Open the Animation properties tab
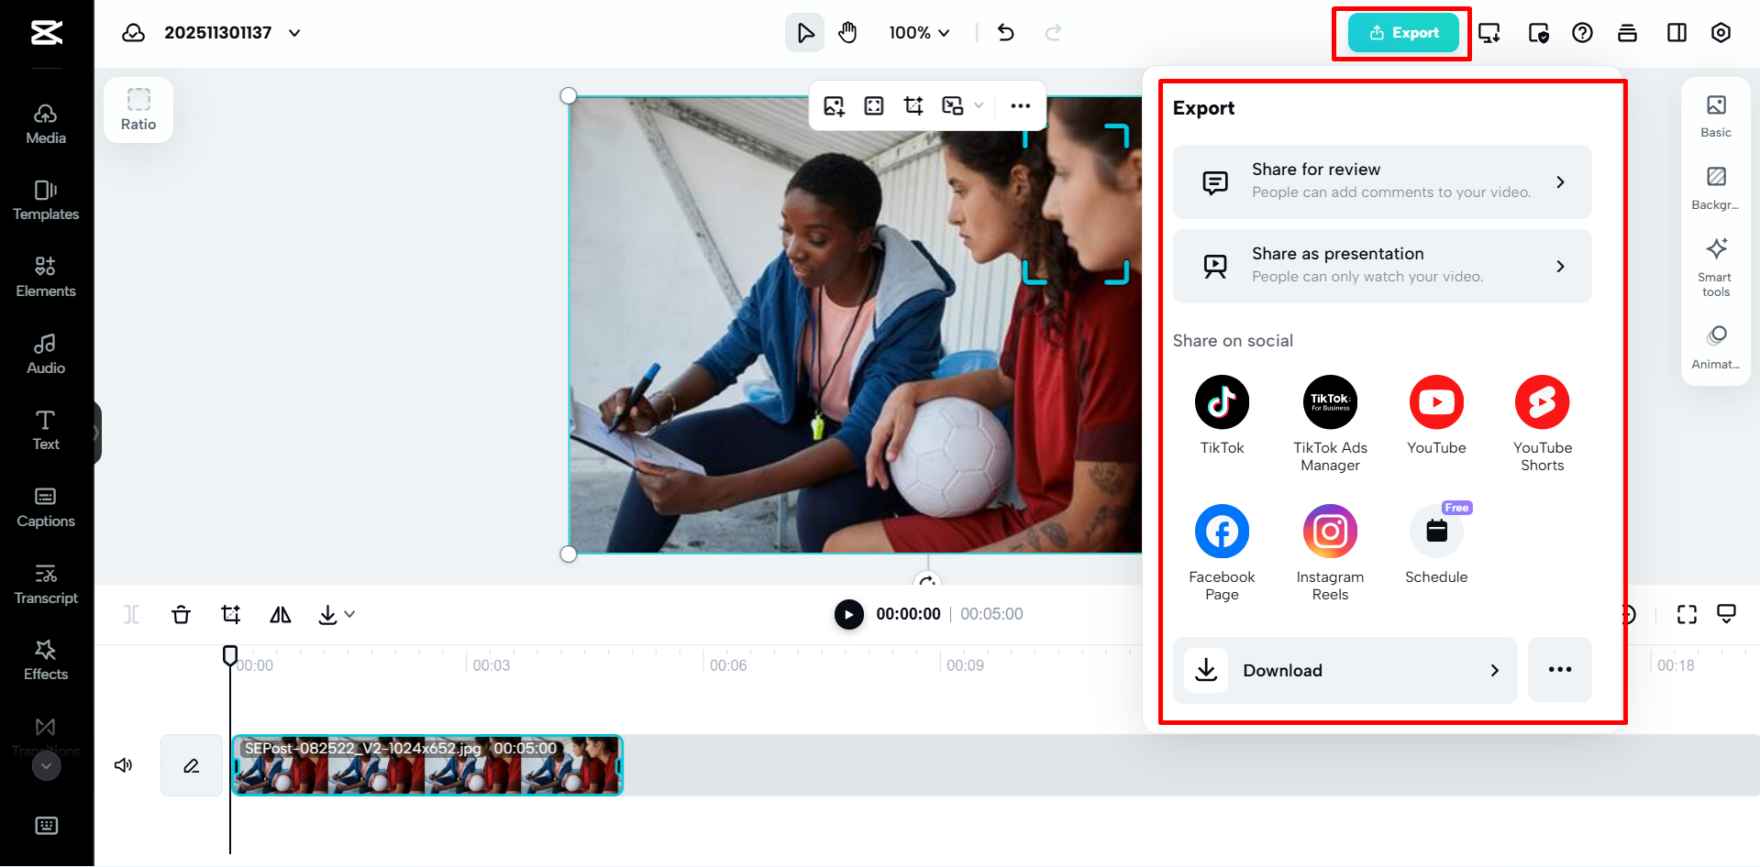 tap(1716, 347)
